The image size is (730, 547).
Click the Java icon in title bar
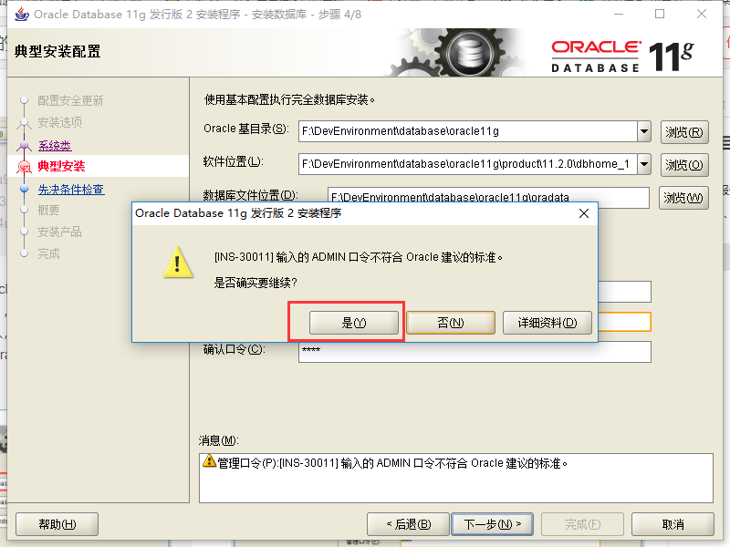click(21, 15)
